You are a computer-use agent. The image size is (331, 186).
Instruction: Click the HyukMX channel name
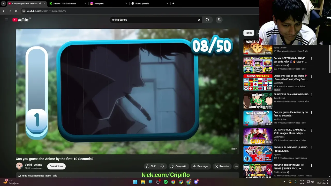click(277, 155)
